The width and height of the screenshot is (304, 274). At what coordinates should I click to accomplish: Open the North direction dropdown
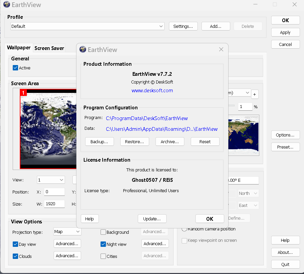(248, 193)
